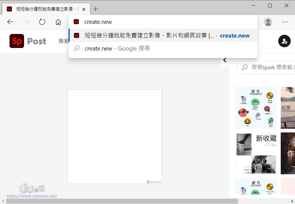Reload the page with the refresh icon
The height and width of the screenshot is (204, 295).
(42, 22)
